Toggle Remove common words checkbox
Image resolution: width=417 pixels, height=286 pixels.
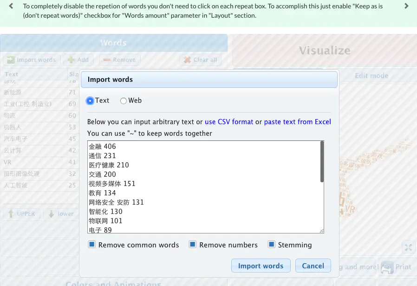click(92, 244)
